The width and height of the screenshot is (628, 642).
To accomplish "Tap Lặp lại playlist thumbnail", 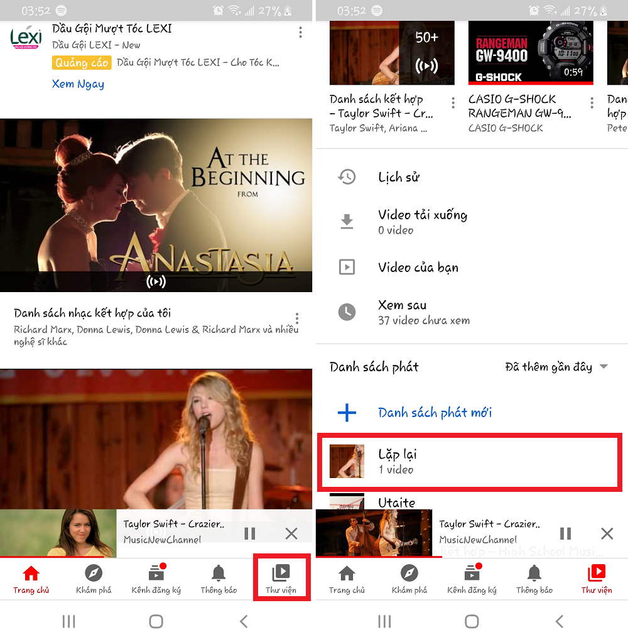I will (x=347, y=462).
